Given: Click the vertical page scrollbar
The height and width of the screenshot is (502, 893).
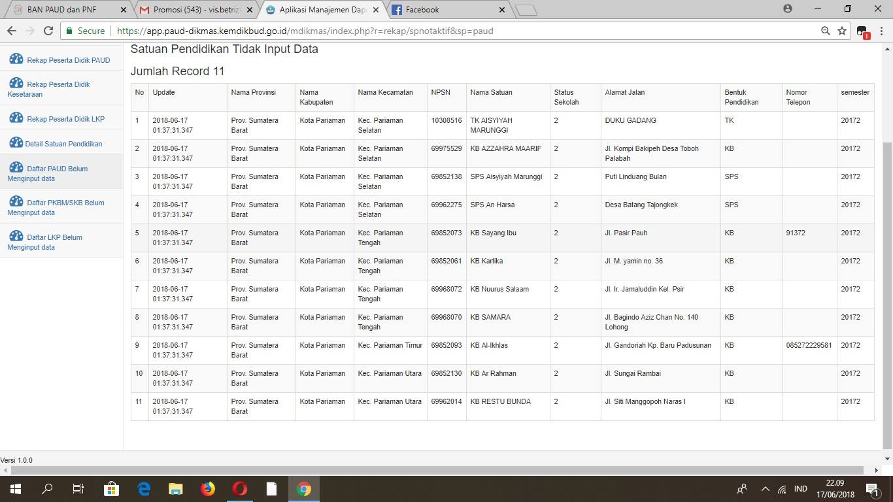Looking at the screenshot, I should 887,296.
